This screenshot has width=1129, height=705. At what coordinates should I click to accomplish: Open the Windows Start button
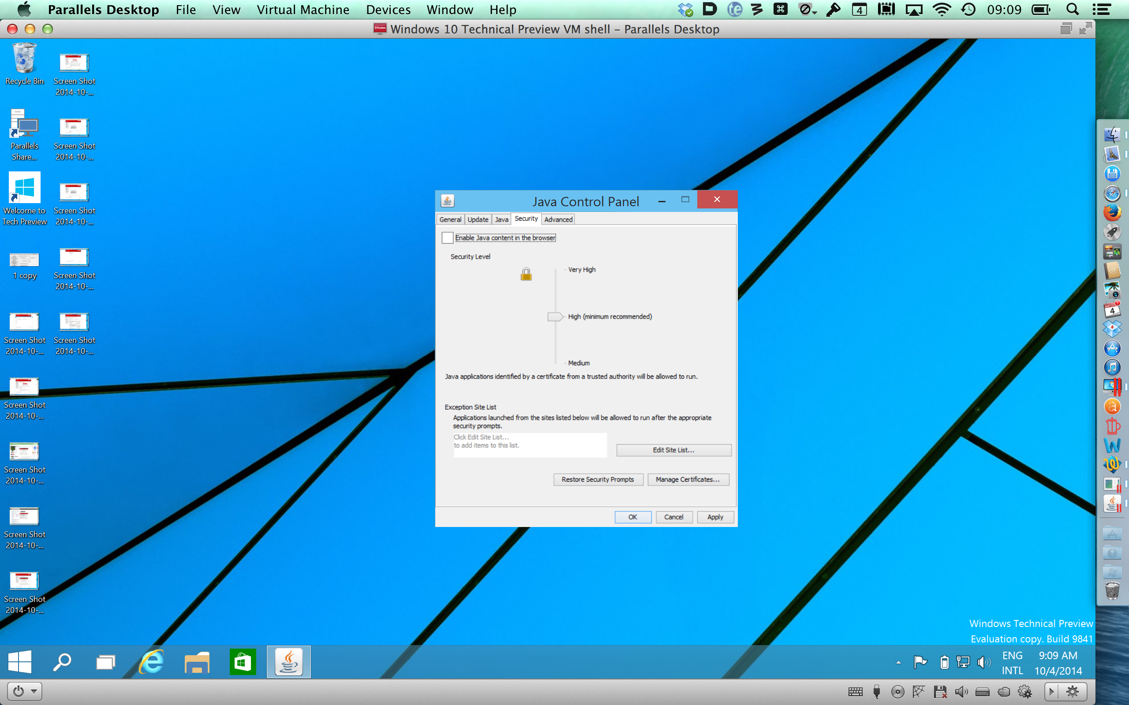point(19,662)
